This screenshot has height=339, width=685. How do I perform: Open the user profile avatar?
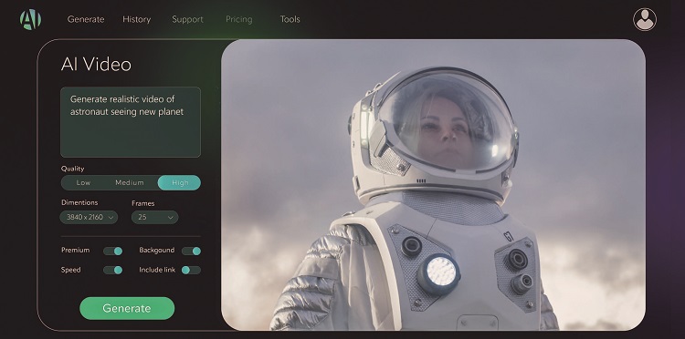point(645,20)
